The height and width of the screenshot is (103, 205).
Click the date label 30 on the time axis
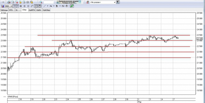click(x=127, y=99)
